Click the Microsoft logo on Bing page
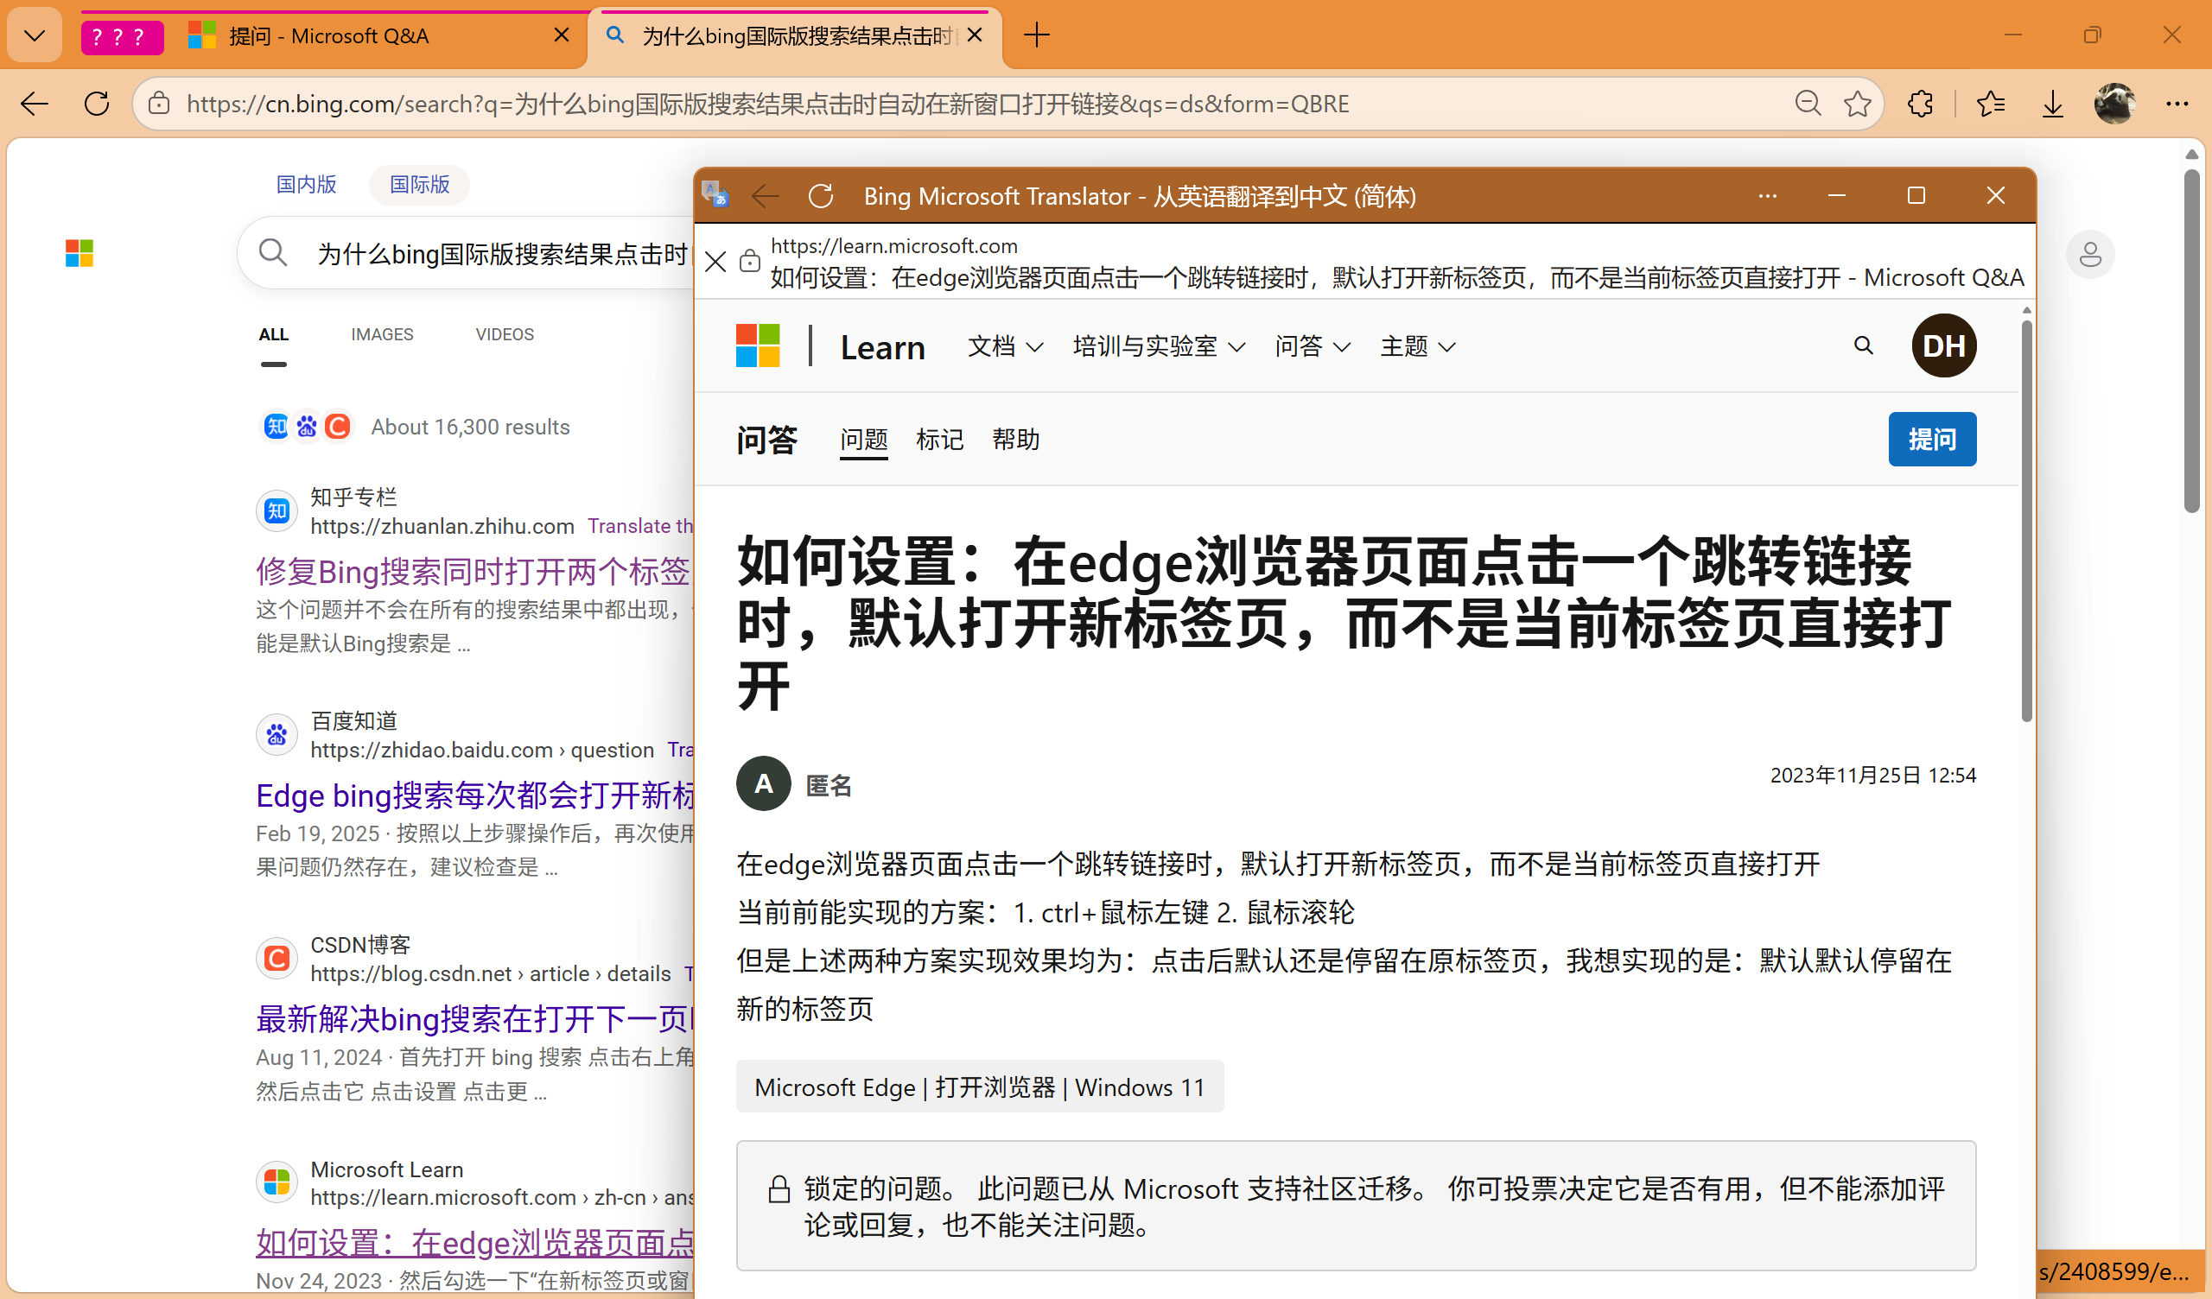The image size is (2212, 1299). tap(79, 254)
